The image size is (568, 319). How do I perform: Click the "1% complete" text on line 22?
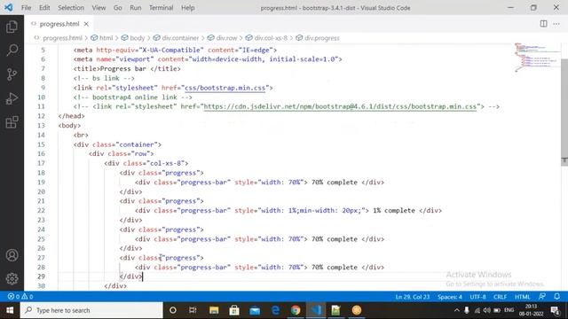pyautogui.click(x=394, y=211)
